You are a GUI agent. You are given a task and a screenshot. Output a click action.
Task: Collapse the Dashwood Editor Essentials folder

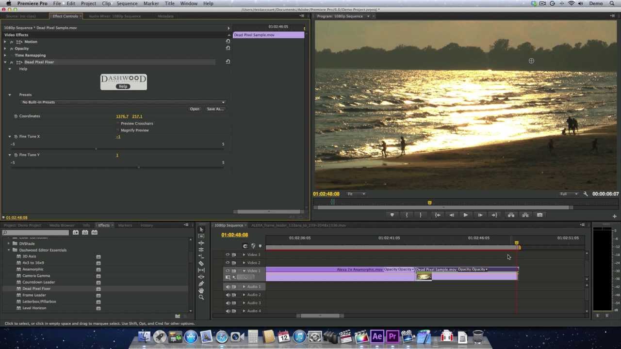9,250
